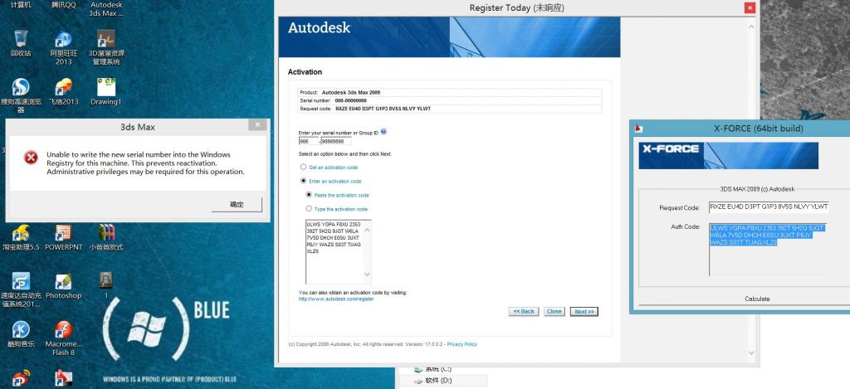The width and height of the screenshot is (850, 389).
Task: Close the Register Today window
Action: tap(750, 7)
